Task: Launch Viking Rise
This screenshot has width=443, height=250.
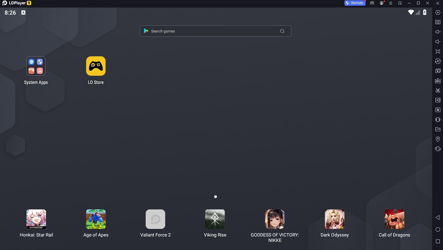Action: click(x=215, y=219)
